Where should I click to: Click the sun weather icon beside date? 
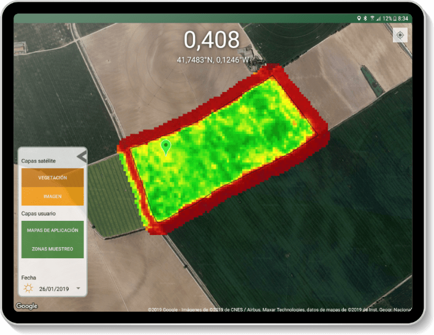point(28,288)
